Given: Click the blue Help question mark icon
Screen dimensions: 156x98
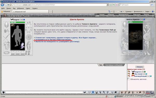Looking at the screenshot, I should (153, 11).
